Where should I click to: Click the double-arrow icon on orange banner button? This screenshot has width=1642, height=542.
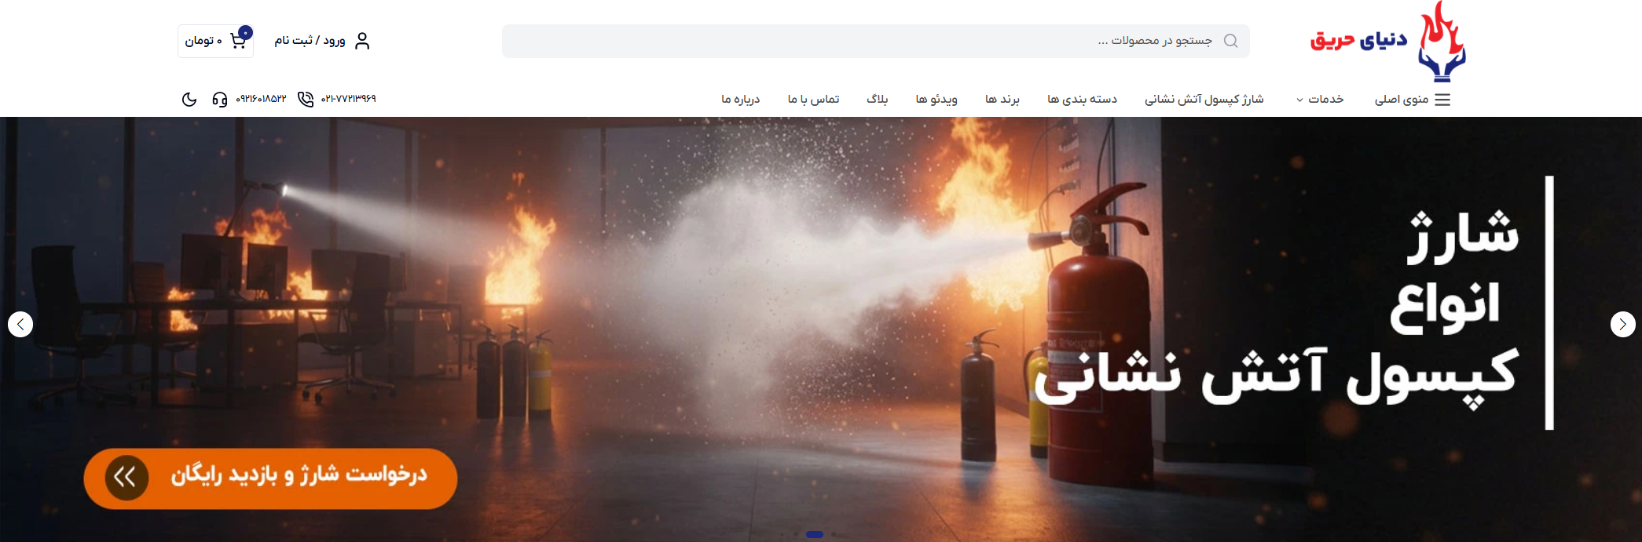(126, 477)
